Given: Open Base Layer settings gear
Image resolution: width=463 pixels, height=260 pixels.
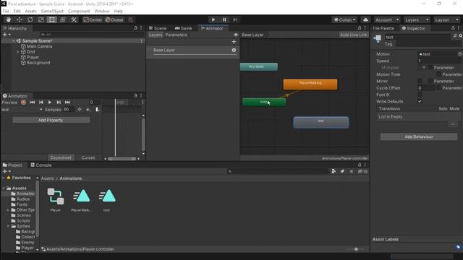Looking at the screenshot, I should tap(234, 50).
